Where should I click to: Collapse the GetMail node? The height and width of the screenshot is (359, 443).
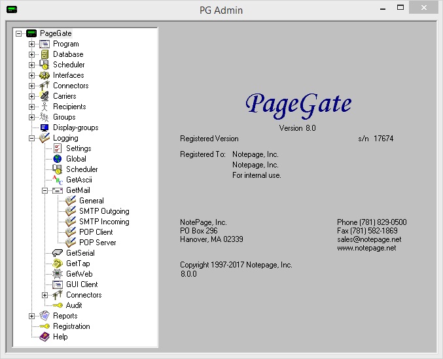[x=44, y=191]
